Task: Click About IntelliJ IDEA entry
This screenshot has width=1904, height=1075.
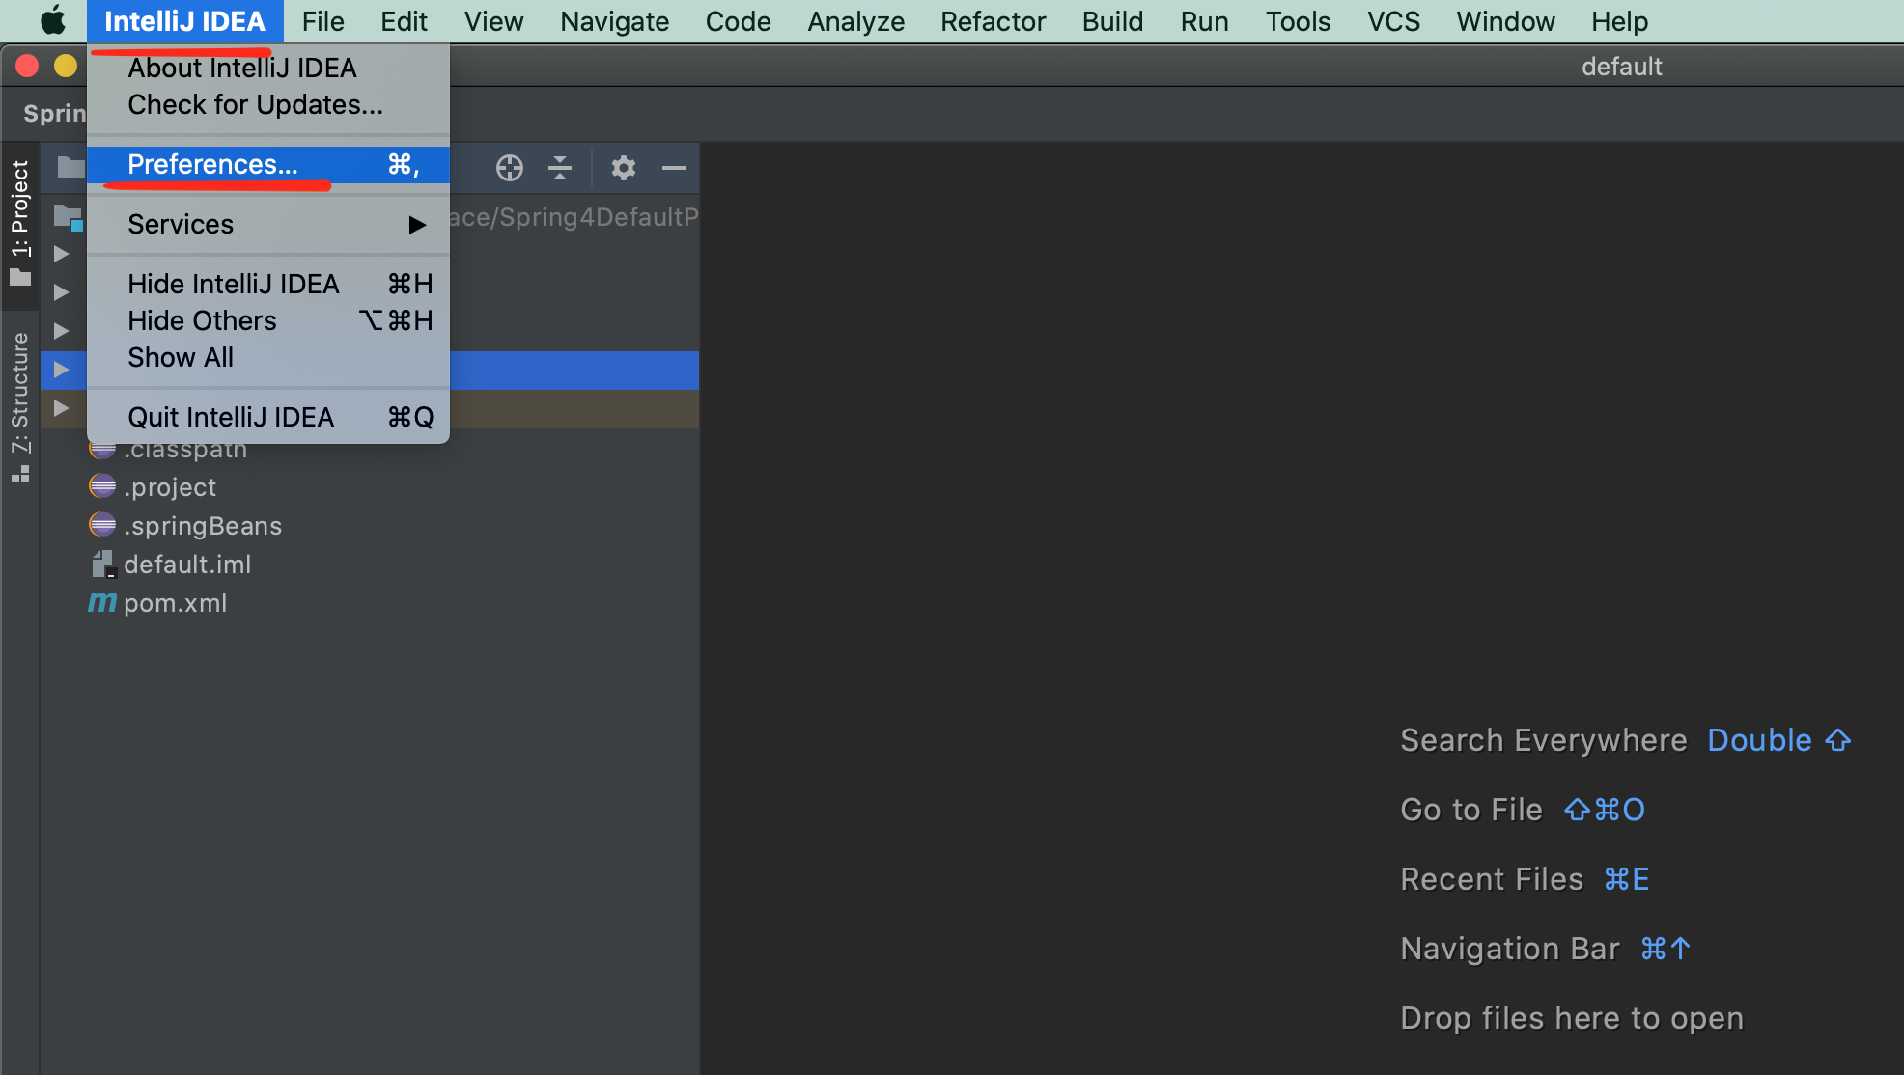Action: tap(241, 68)
